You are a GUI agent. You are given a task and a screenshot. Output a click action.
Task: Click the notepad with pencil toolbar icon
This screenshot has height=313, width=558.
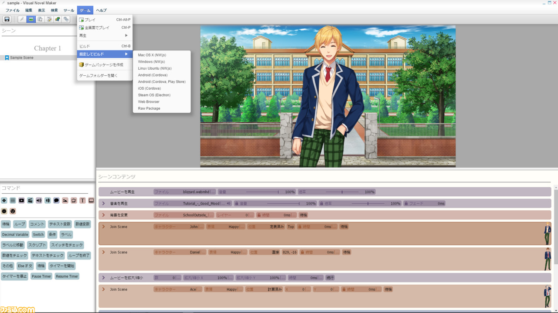click(48, 19)
